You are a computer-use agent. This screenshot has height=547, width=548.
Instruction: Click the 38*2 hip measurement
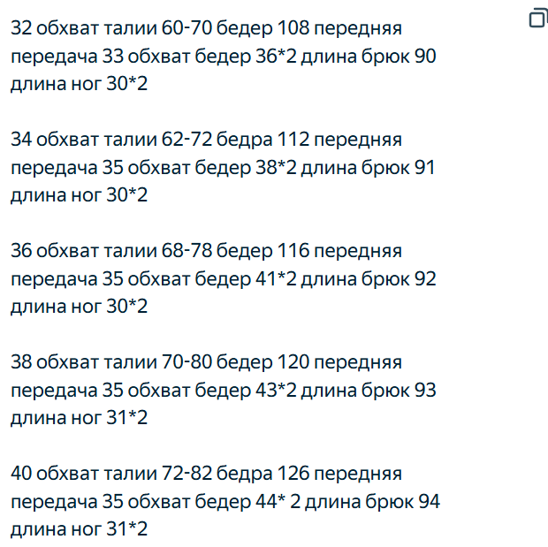(x=275, y=168)
